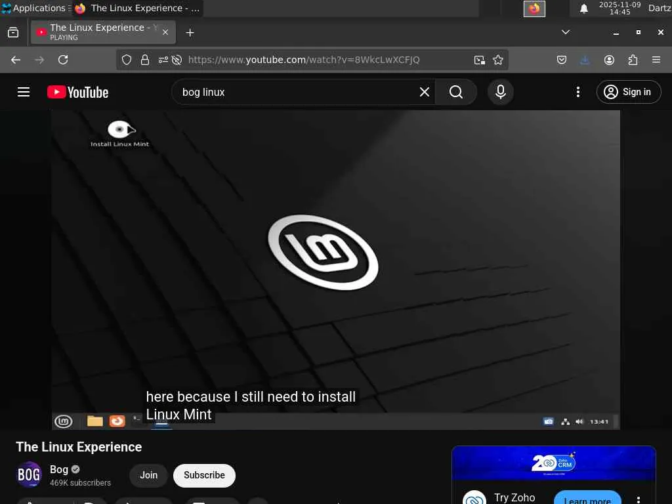Go forward one page in Firefox
Viewport: 672px width, 504px height.
coord(39,60)
